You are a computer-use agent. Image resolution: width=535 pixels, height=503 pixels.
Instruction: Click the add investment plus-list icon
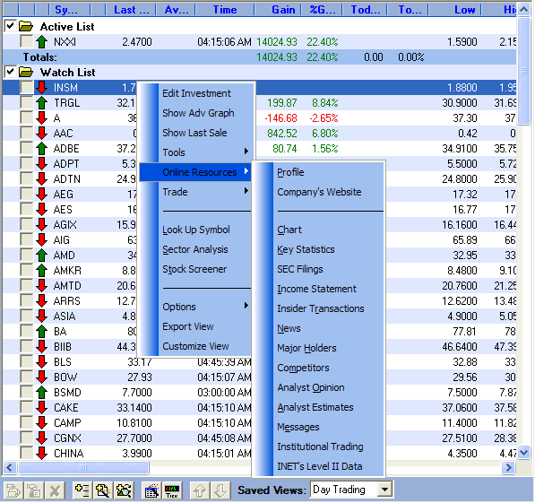82,491
